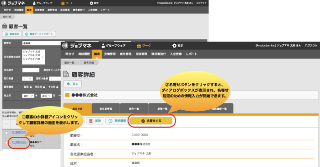Open the 売上月 month 選択 dropdown

coord(46,96)
